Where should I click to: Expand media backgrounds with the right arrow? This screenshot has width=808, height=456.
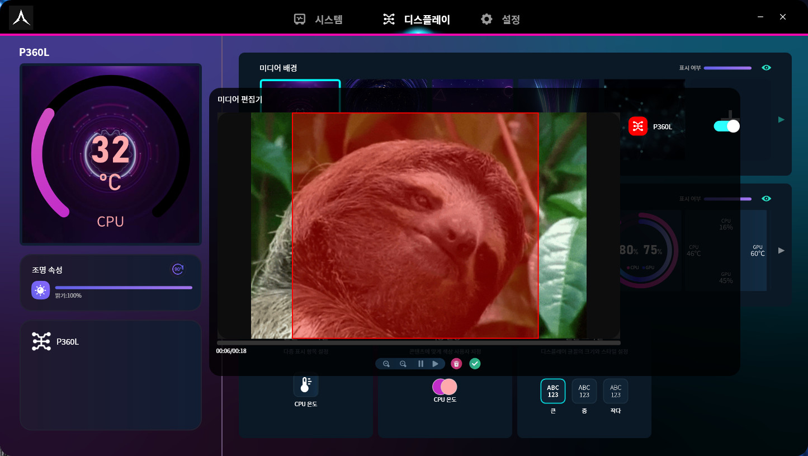click(781, 119)
